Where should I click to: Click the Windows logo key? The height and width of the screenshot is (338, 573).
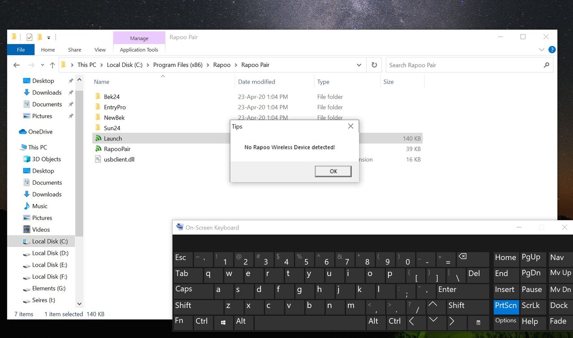[x=223, y=323]
